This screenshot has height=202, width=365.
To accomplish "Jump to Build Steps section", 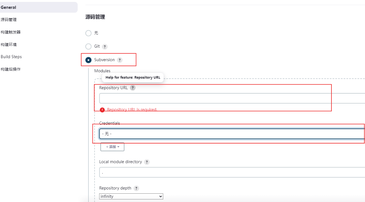I will pos(11,57).
